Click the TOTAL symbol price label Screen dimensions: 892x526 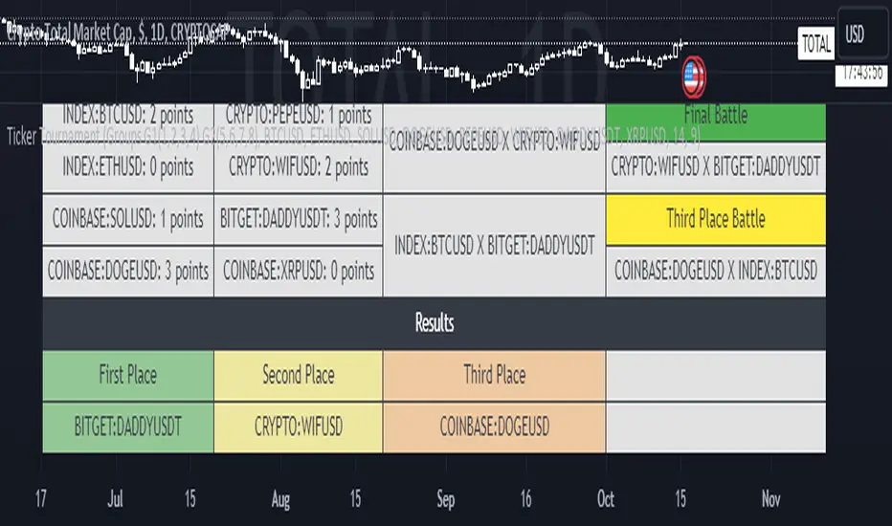[815, 44]
